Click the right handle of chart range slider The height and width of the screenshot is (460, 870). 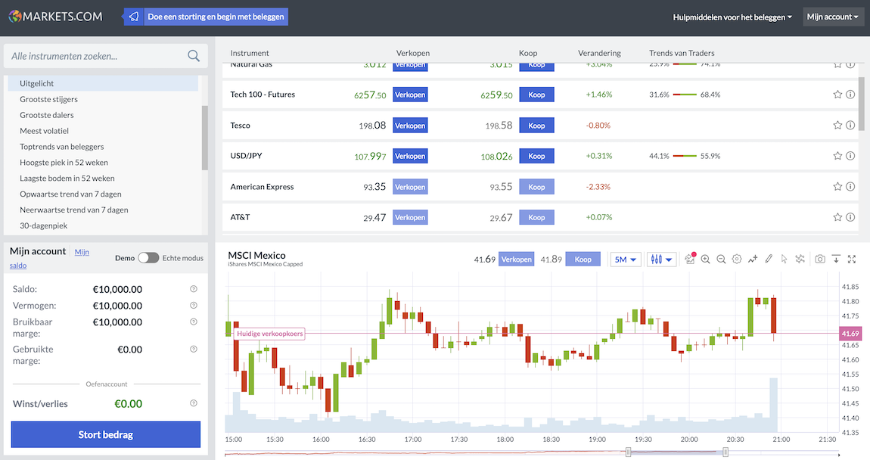tap(726, 452)
